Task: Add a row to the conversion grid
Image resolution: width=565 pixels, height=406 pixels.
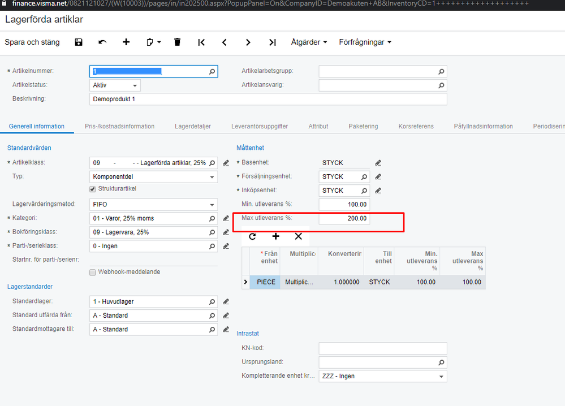Action: coord(275,236)
